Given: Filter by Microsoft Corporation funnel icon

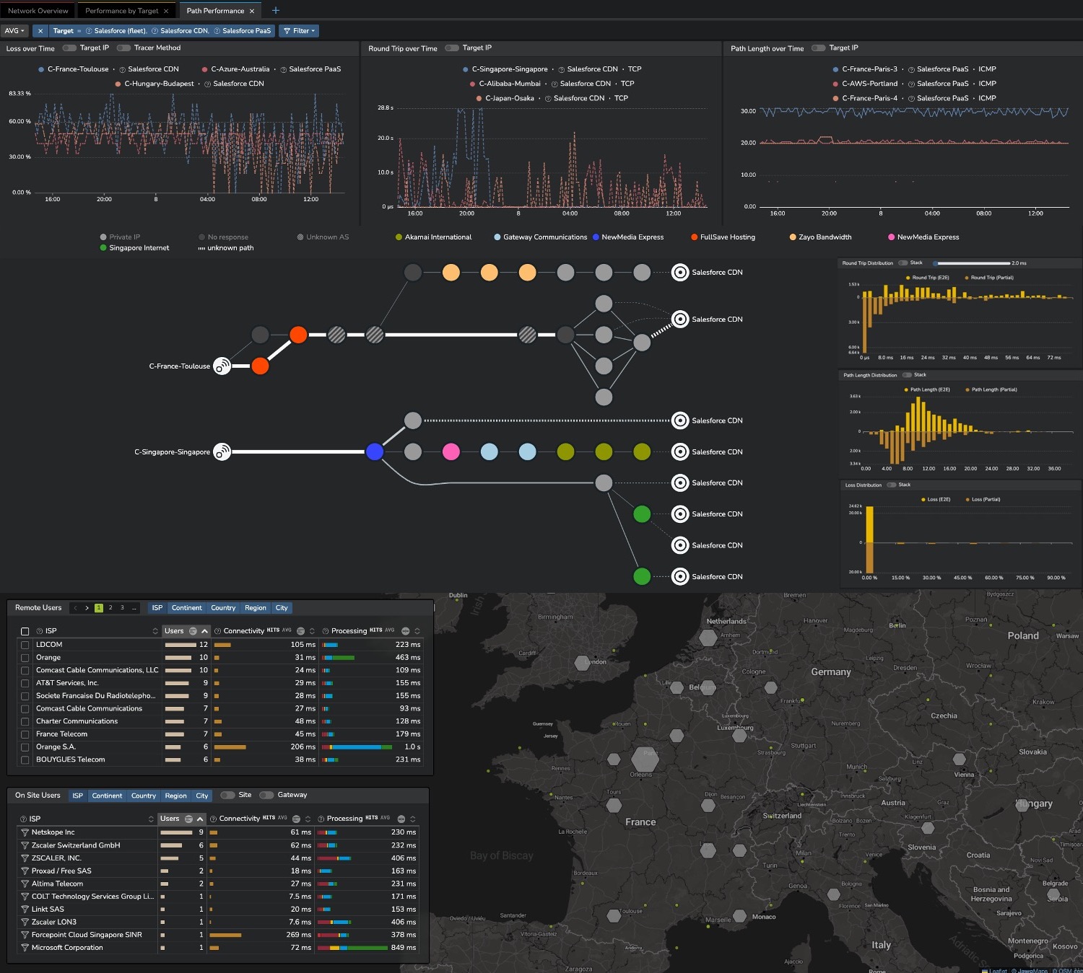Looking at the screenshot, I should [x=25, y=948].
